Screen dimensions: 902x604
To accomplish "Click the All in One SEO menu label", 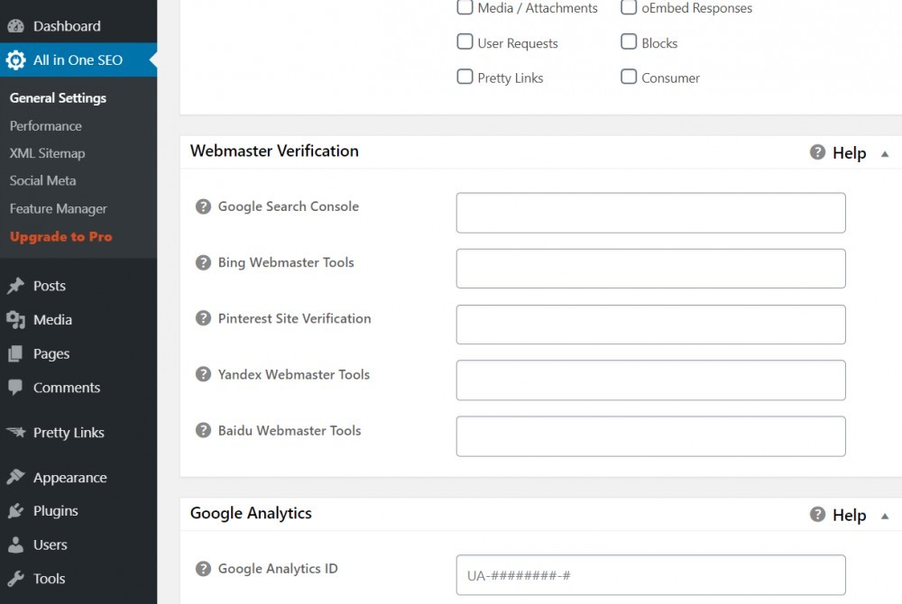I will pos(78,59).
